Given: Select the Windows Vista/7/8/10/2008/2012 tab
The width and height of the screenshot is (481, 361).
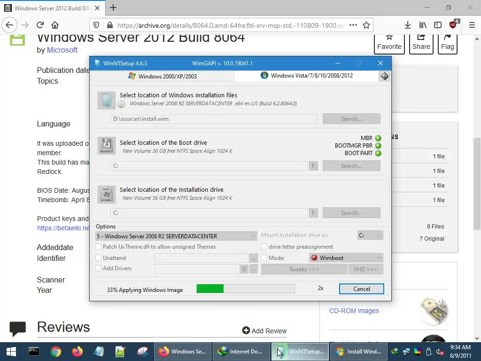Looking at the screenshot, I should pyautogui.click(x=307, y=76).
